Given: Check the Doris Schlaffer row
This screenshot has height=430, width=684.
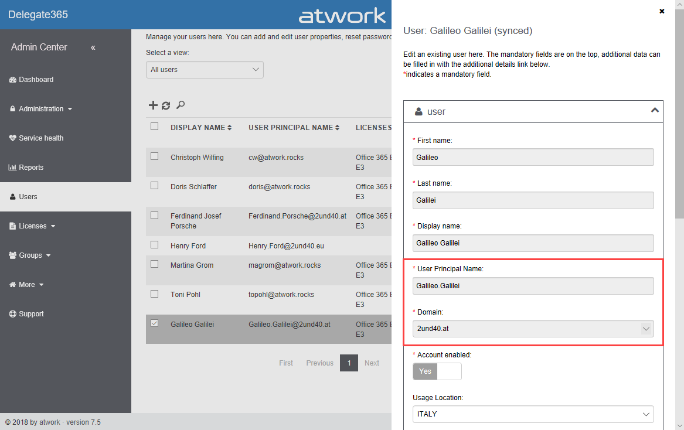Looking at the screenshot, I should (x=154, y=185).
